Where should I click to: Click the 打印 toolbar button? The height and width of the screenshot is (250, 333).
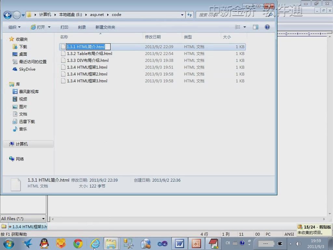click(x=64, y=27)
